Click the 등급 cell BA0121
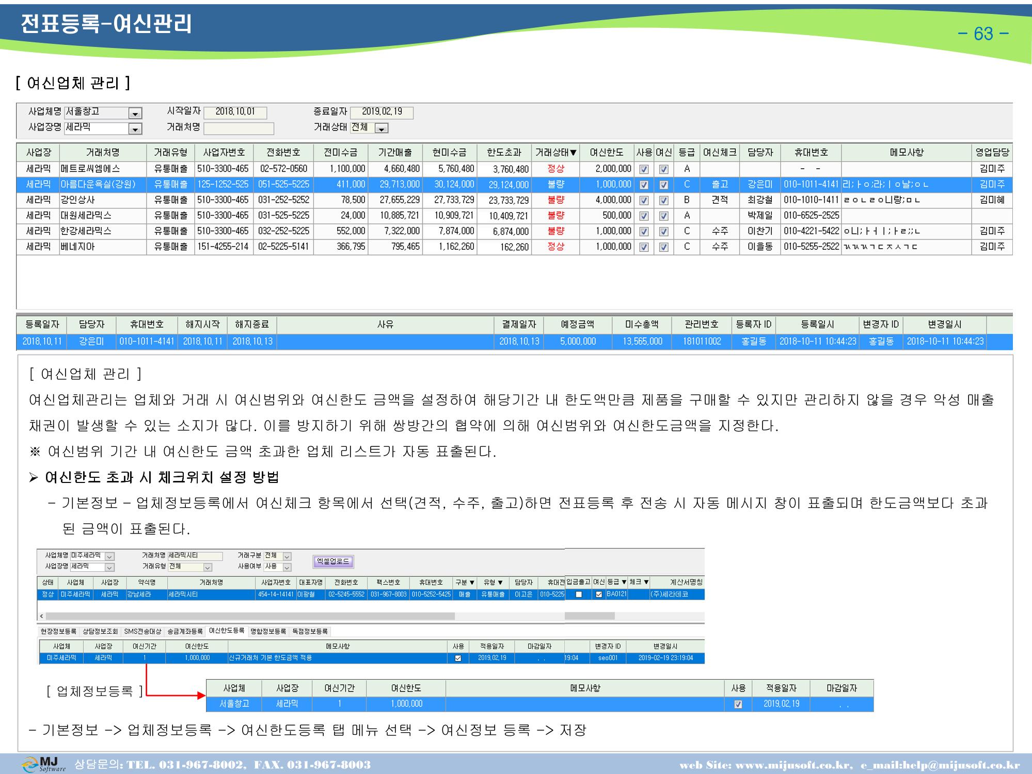1032x774 pixels. pos(616,594)
